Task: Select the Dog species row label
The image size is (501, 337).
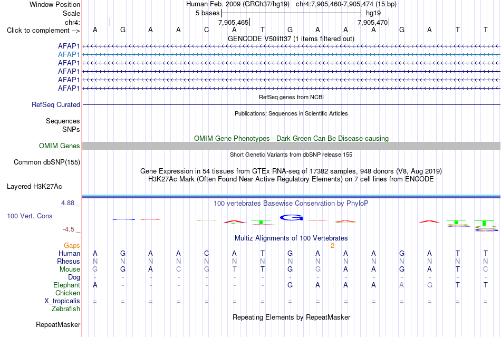Action: [74, 277]
